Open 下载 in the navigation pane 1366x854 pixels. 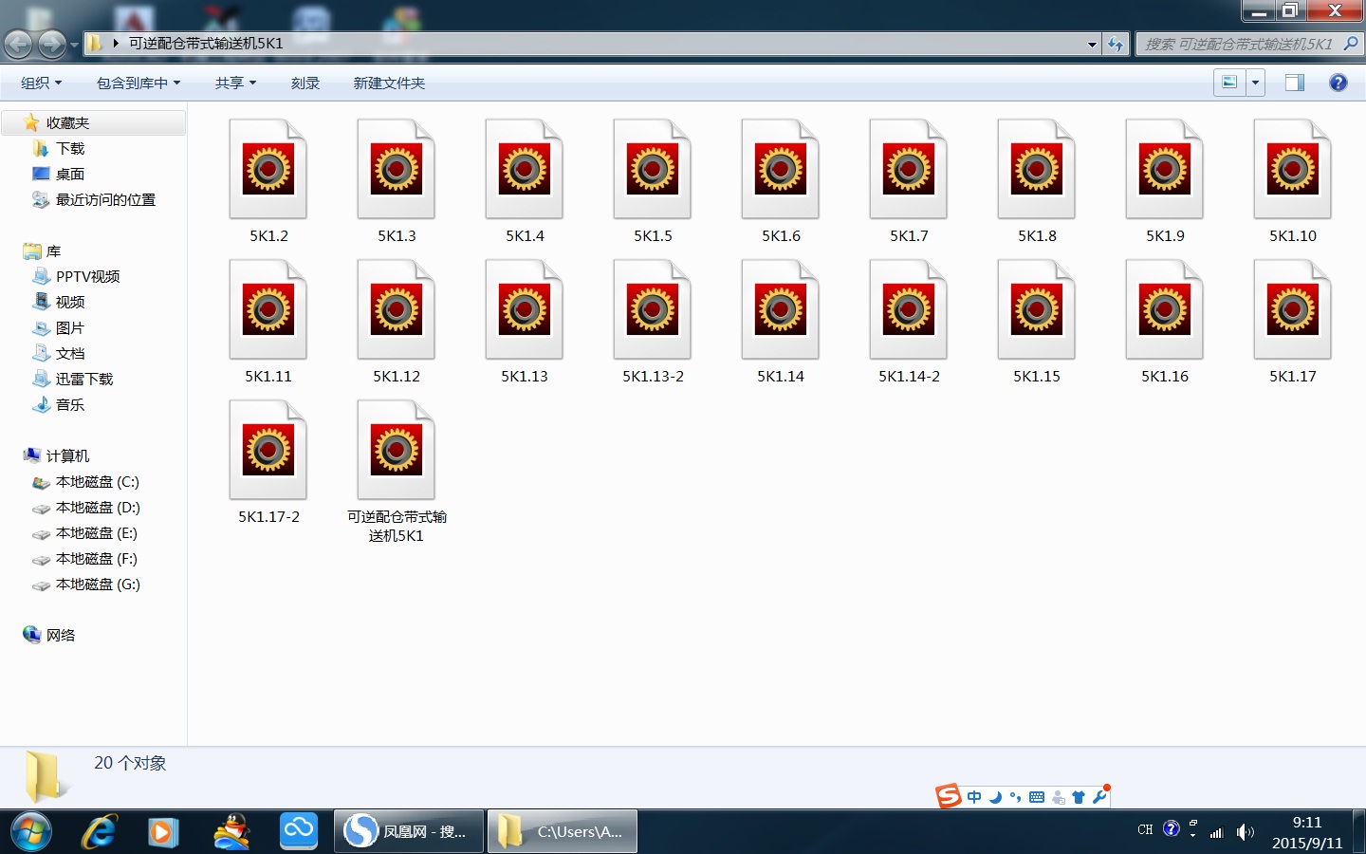[x=70, y=149]
